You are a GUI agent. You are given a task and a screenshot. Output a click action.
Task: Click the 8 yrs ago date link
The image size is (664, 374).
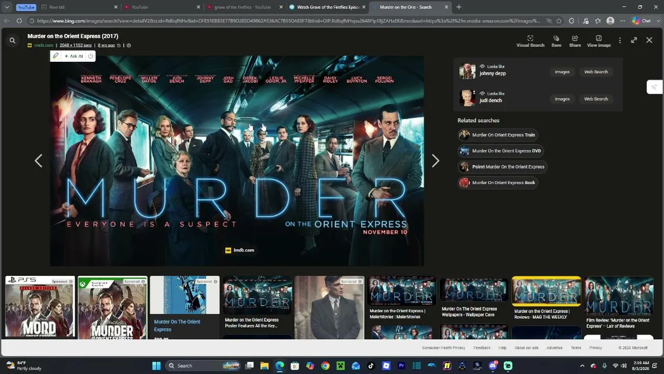(106, 45)
